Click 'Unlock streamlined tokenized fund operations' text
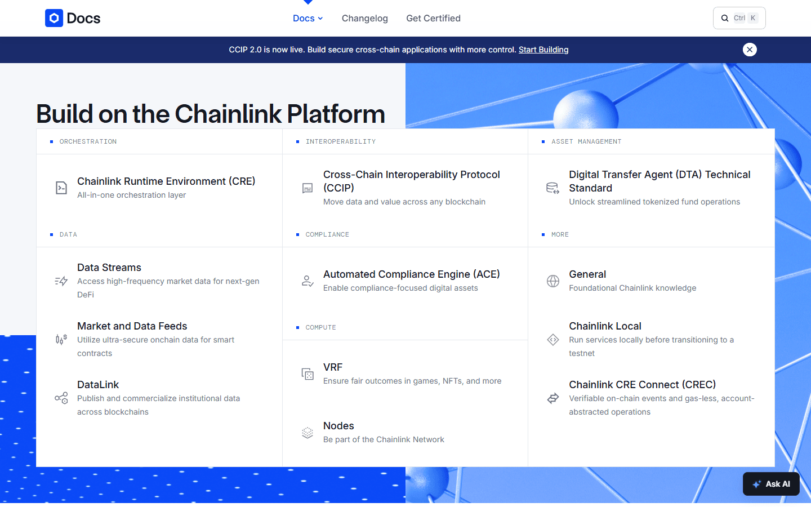This screenshot has width=811, height=507. pos(654,202)
